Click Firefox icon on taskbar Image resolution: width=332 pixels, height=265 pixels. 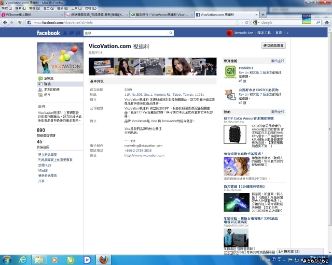(104, 260)
